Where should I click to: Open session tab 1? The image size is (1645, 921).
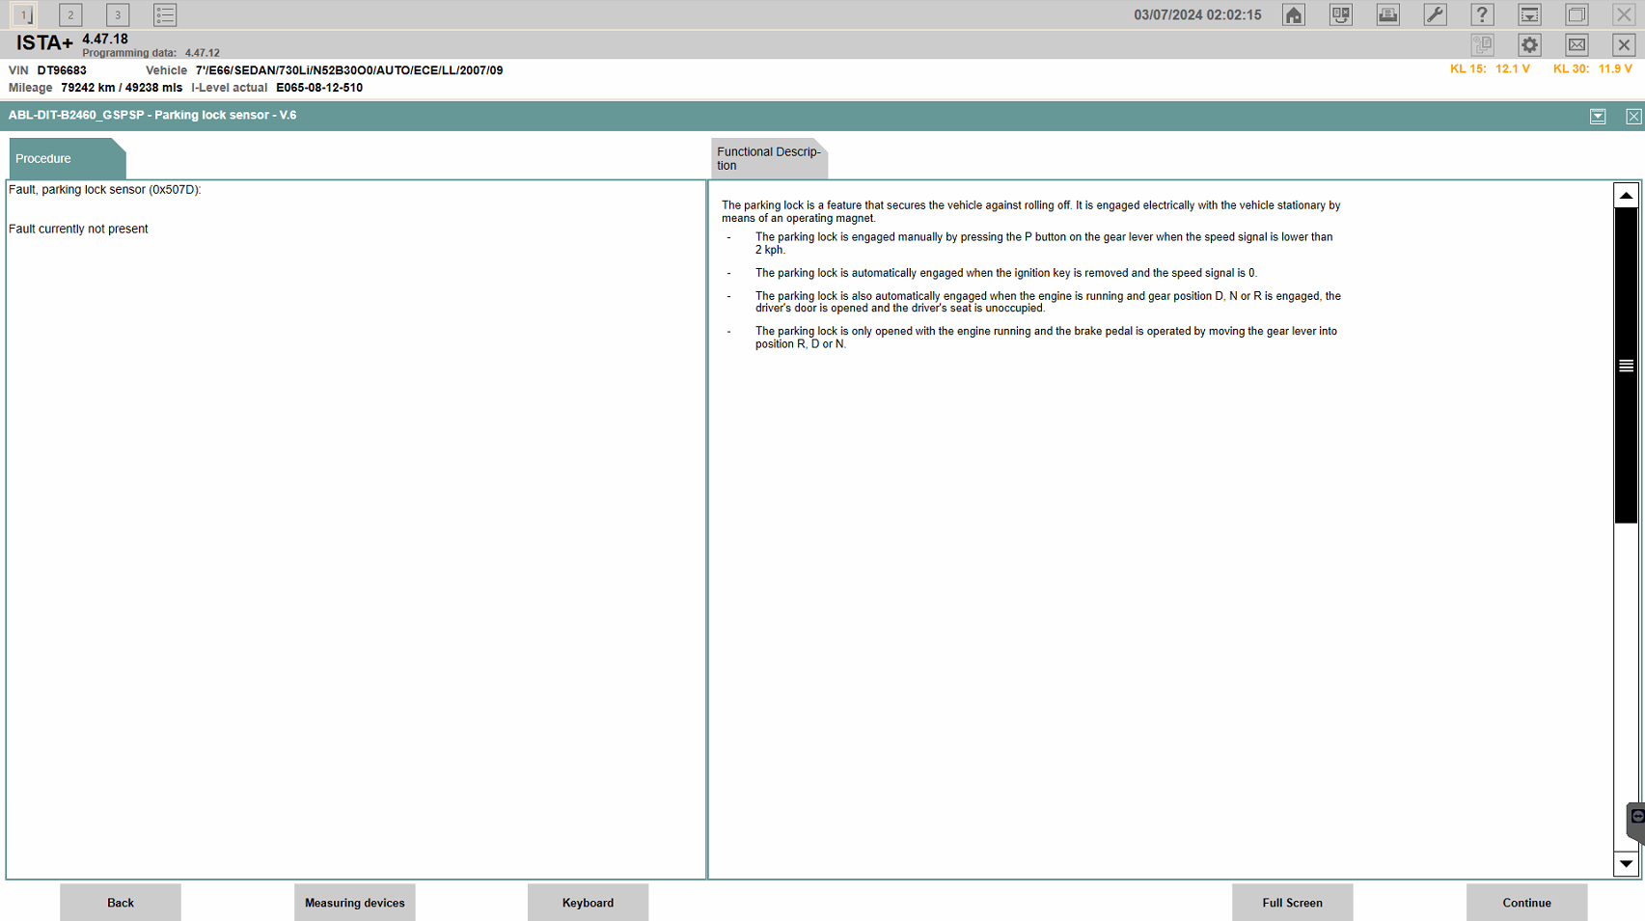23,14
